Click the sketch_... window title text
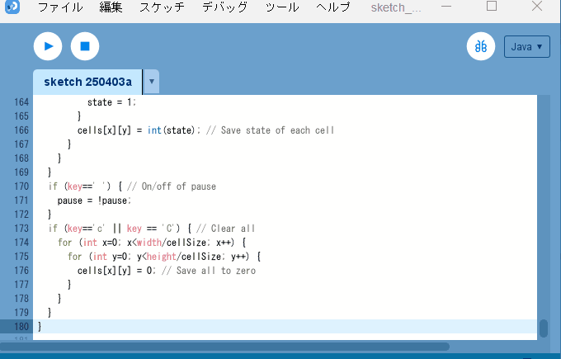 click(396, 7)
